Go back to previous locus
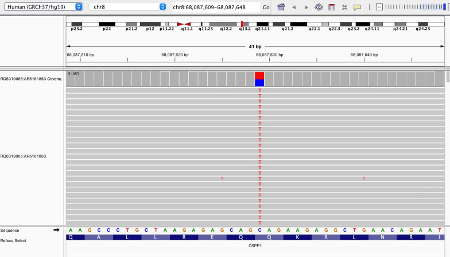Image resolution: width=450 pixels, height=257 pixels. [294, 7]
